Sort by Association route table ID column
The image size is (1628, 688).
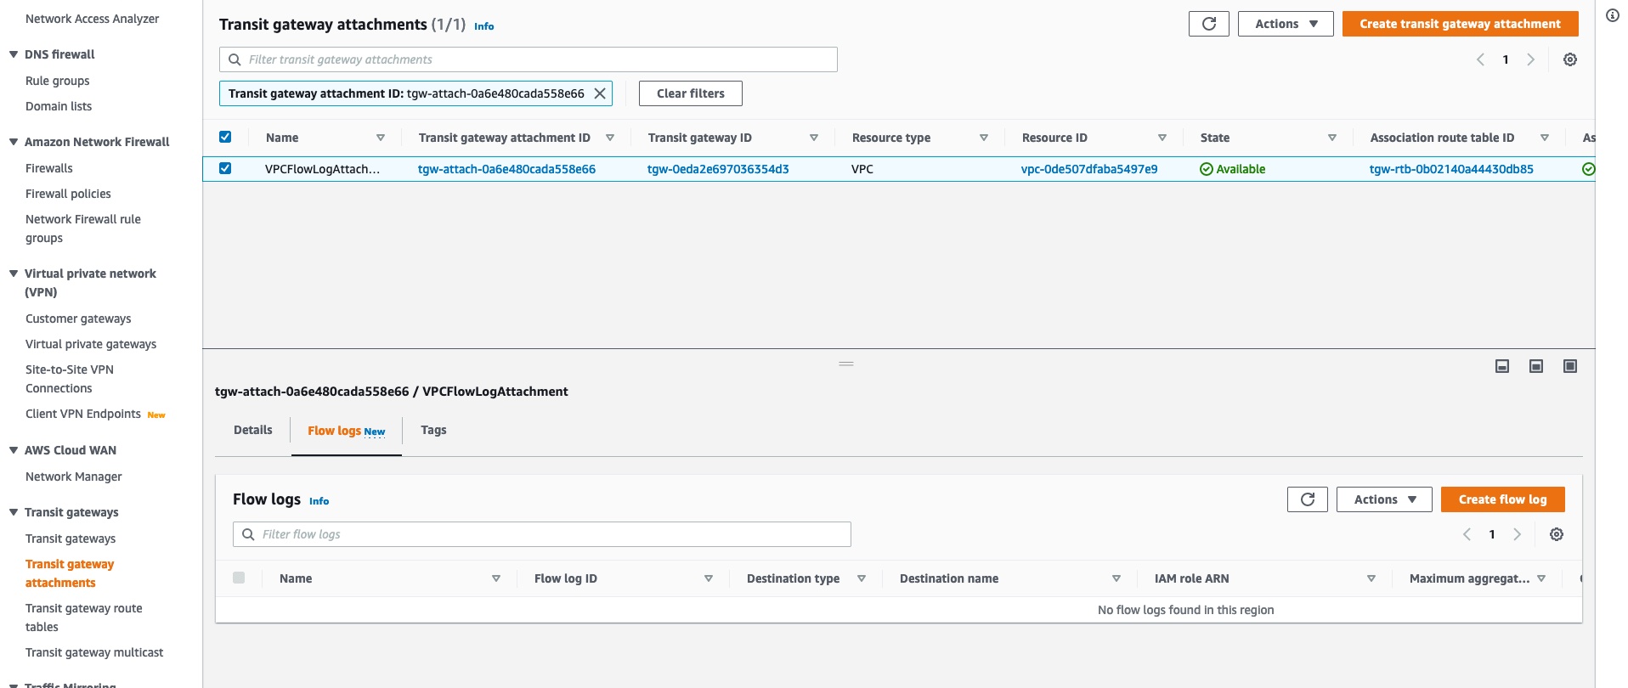point(1545,138)
